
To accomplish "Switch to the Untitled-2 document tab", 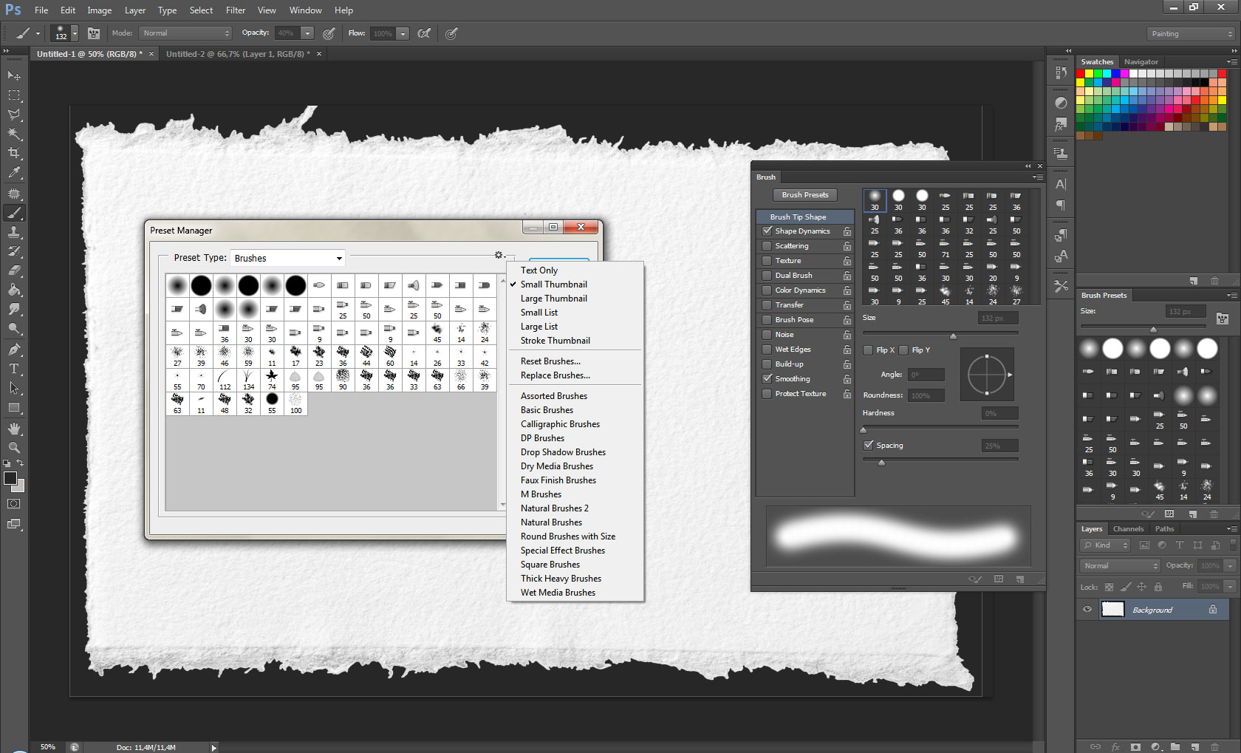I will [x=238, y=54].
